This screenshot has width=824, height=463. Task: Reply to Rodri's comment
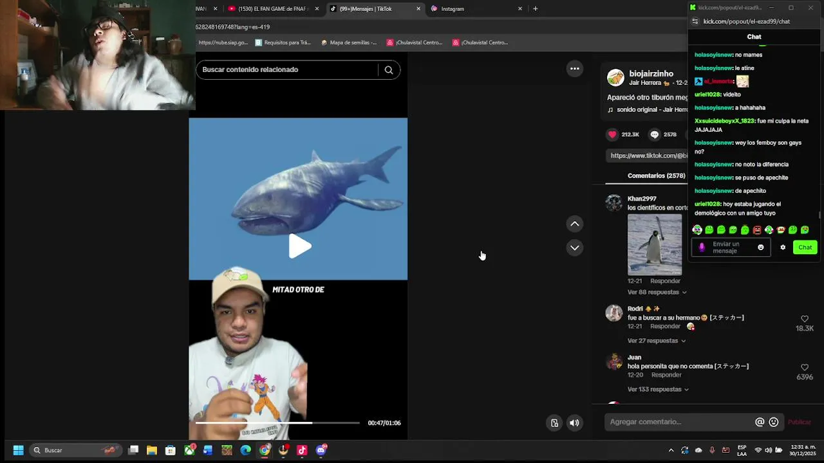coord(665,326)
